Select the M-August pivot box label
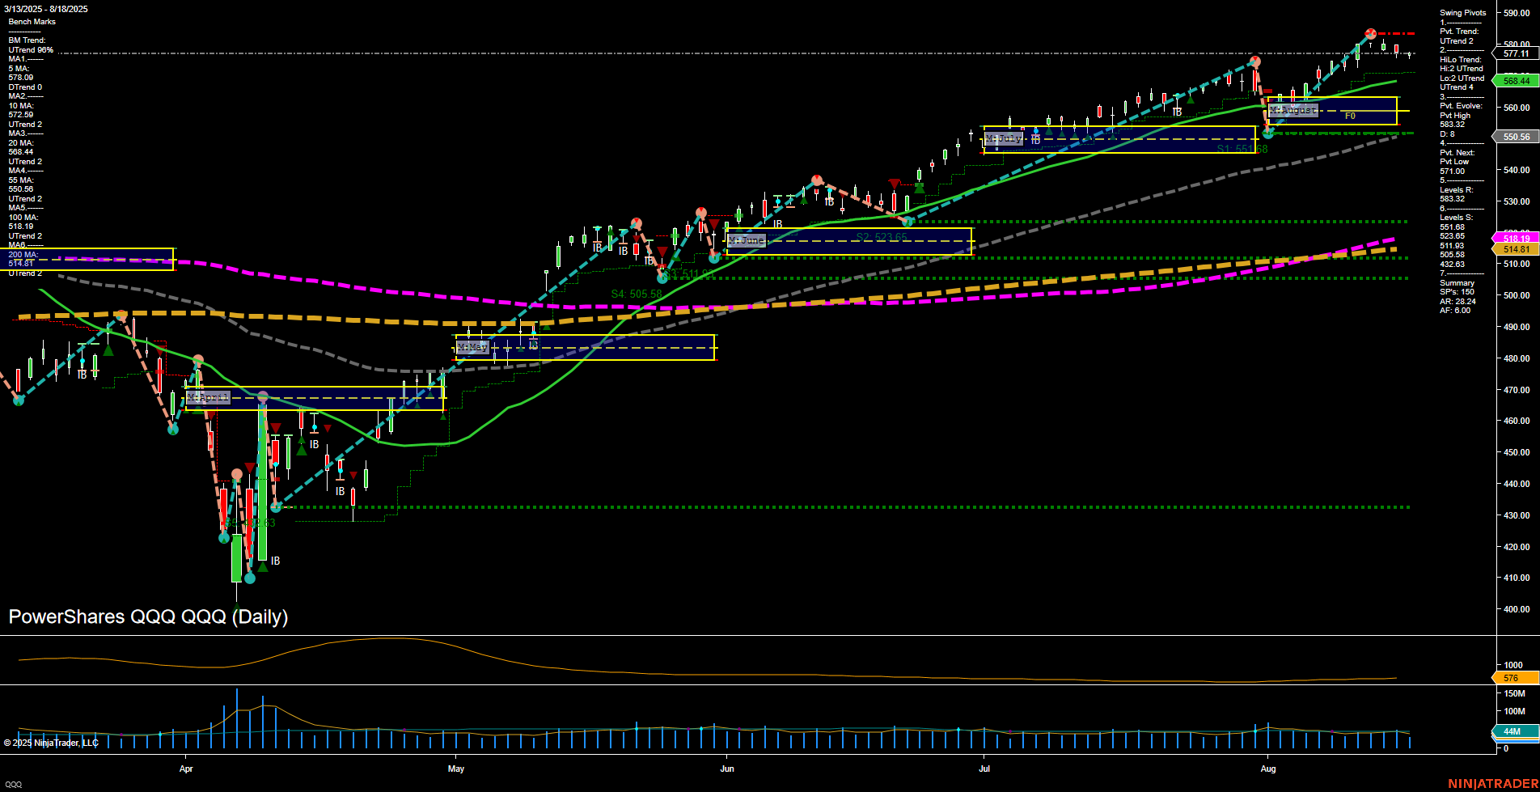 click(x=1293, y=109)
